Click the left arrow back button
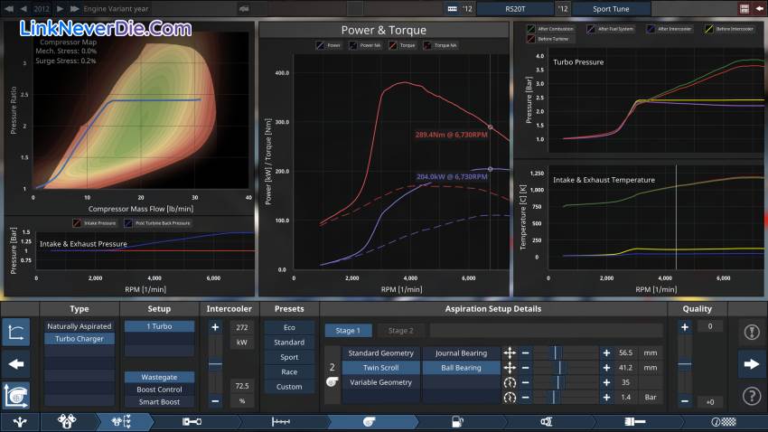Image resolution: width=768 pixels, height=432 pixels. (x=16, y=364)
